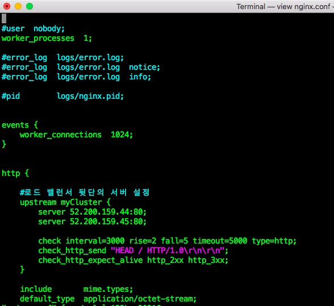The height and width of the screenshot is (306, 334).
Task: Click 'interval=3000' in the check directive
Action: click(95, 241)
